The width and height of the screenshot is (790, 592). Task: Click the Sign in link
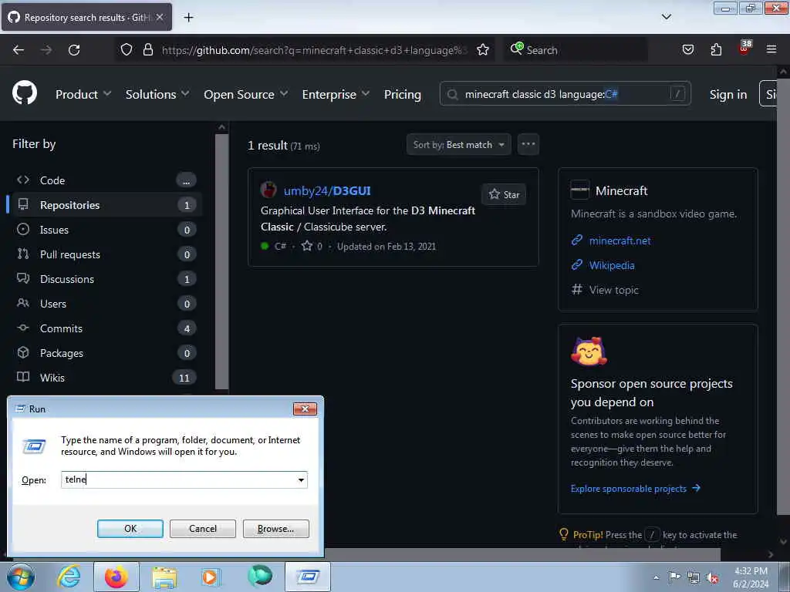click(728, 94)
